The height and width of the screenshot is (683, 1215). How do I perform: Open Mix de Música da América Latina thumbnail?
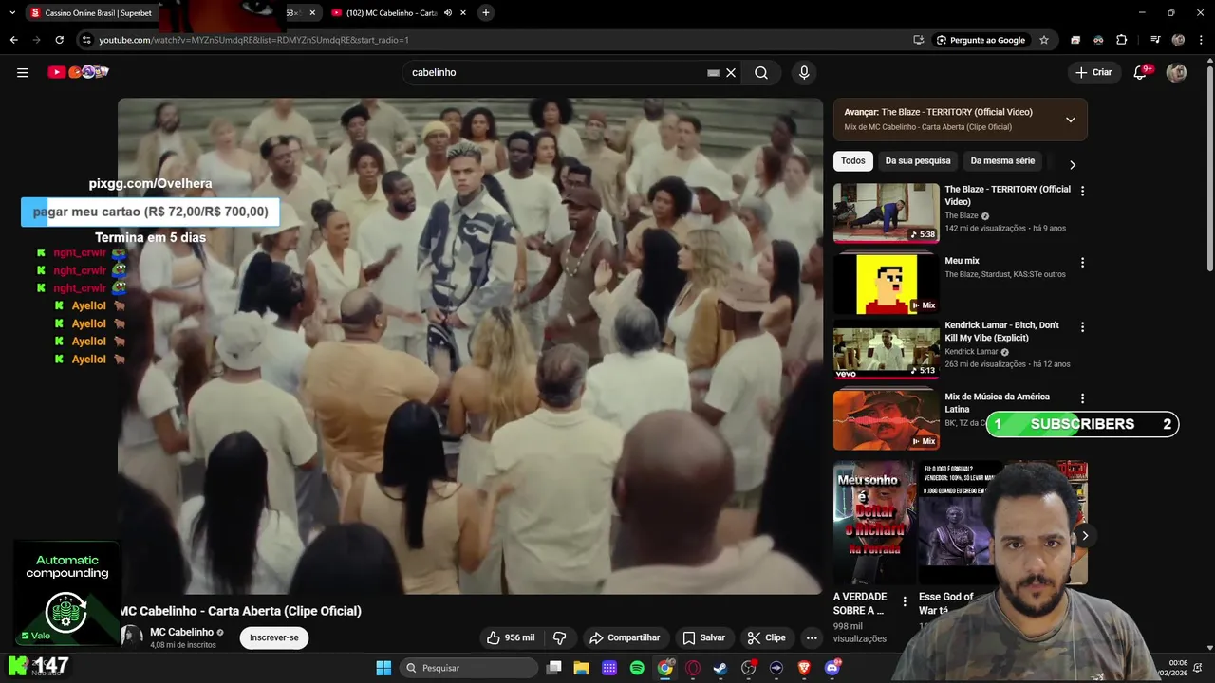coord(887,420)
